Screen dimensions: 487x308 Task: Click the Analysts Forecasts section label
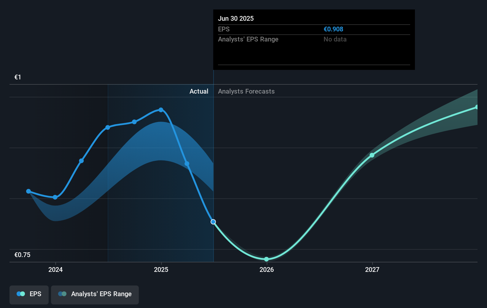pyautogui.click(x=246, y=92)
